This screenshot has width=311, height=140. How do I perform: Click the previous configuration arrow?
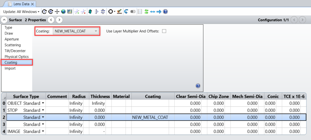click(294, 20)
